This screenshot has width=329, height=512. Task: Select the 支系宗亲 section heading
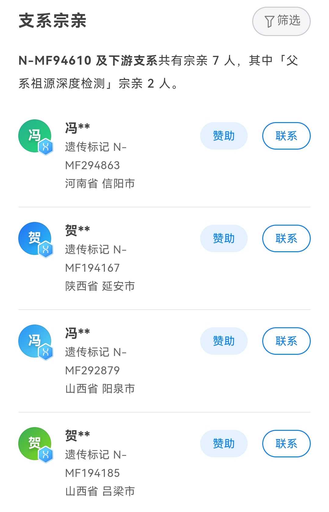point(53,21)
